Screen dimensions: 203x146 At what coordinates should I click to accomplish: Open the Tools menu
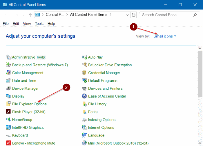pyautogui.click(x=39, y=24)
